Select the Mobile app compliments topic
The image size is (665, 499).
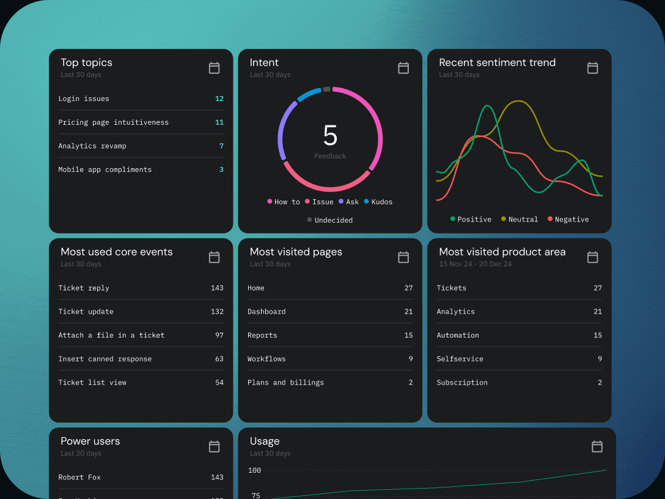pyautogui.click(x=141, y=170)
